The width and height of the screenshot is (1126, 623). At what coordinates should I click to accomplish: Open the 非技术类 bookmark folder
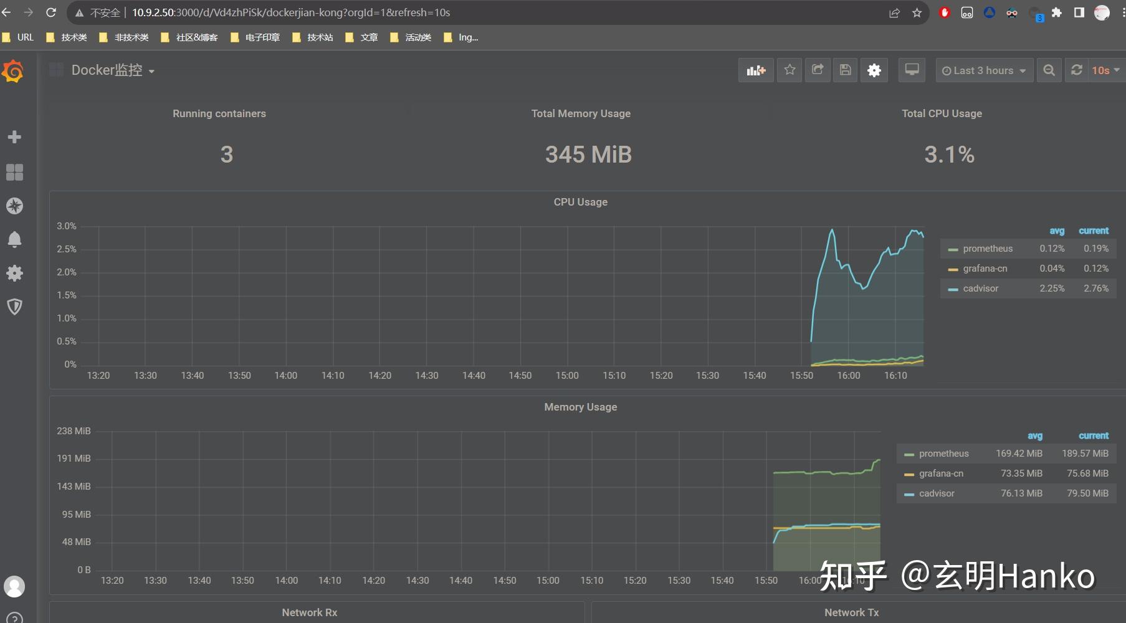click(124, 37)
